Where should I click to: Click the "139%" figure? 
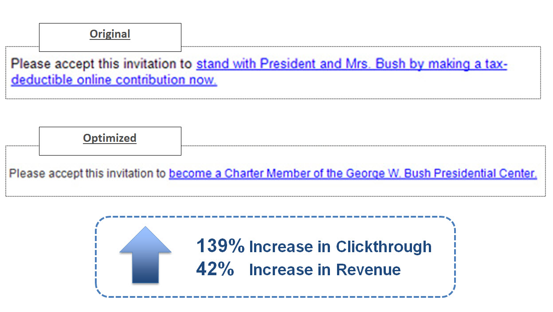(220, 246)
